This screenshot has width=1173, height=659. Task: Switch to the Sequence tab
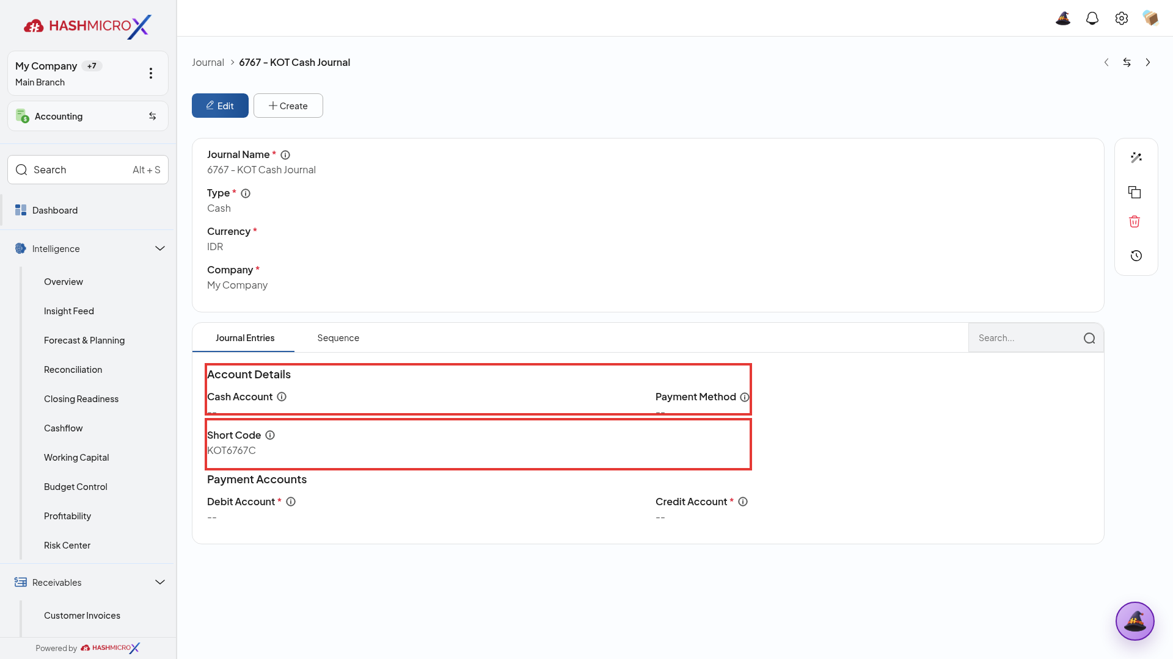click(x=338, y=338)
